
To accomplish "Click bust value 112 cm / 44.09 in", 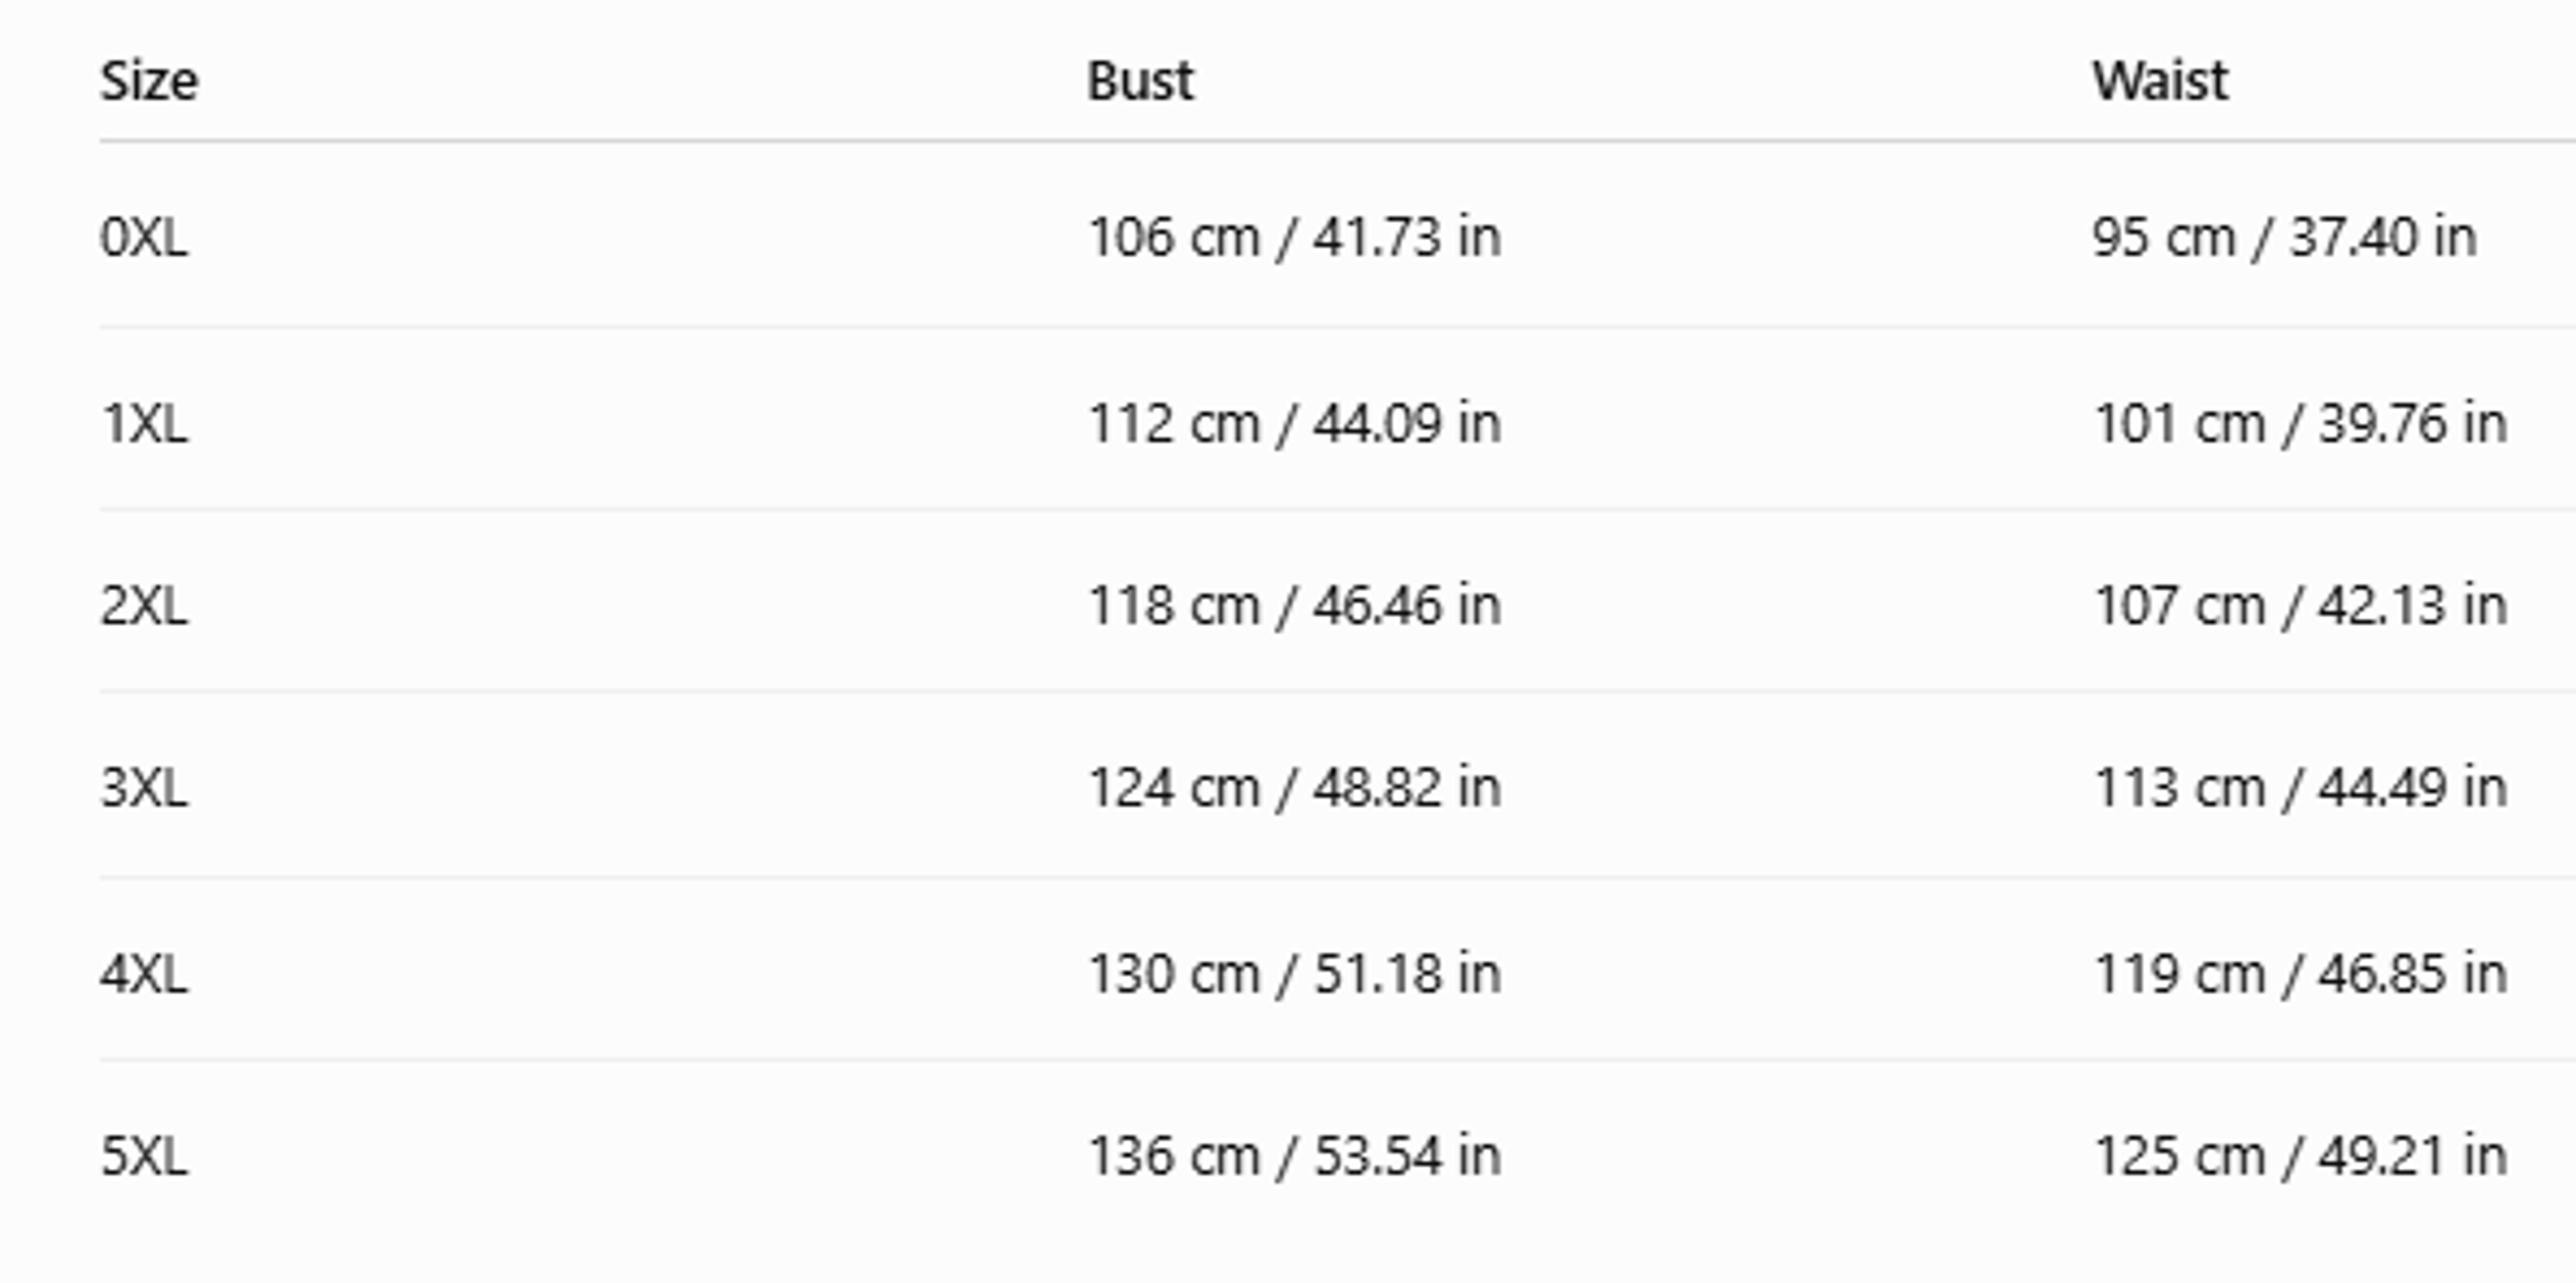I will [x=1295, y=424].
